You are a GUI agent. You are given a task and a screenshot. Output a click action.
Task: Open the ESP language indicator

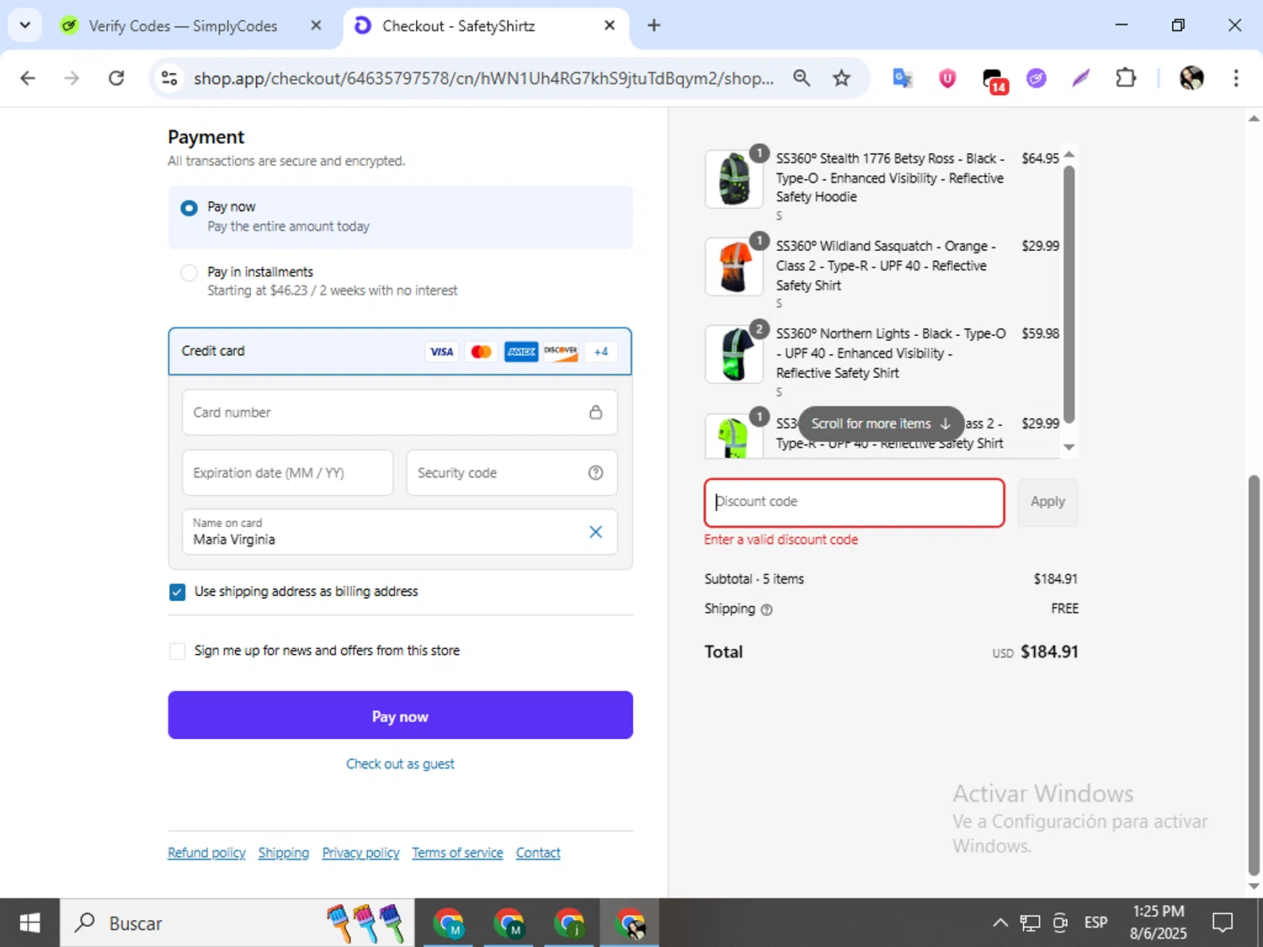tap(1095, 923)
